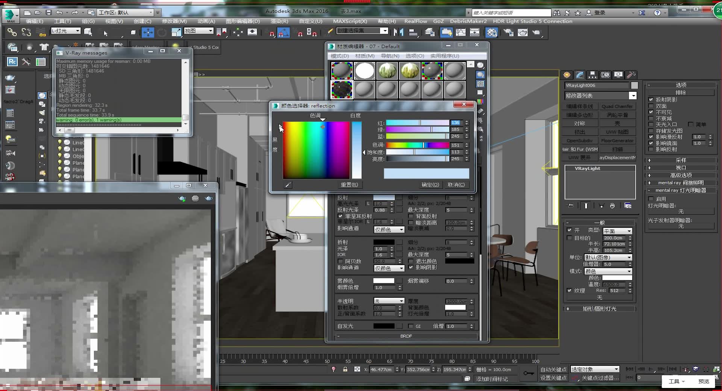Open Windows Explorer-style Open File icon

click(x=38, y=12)
